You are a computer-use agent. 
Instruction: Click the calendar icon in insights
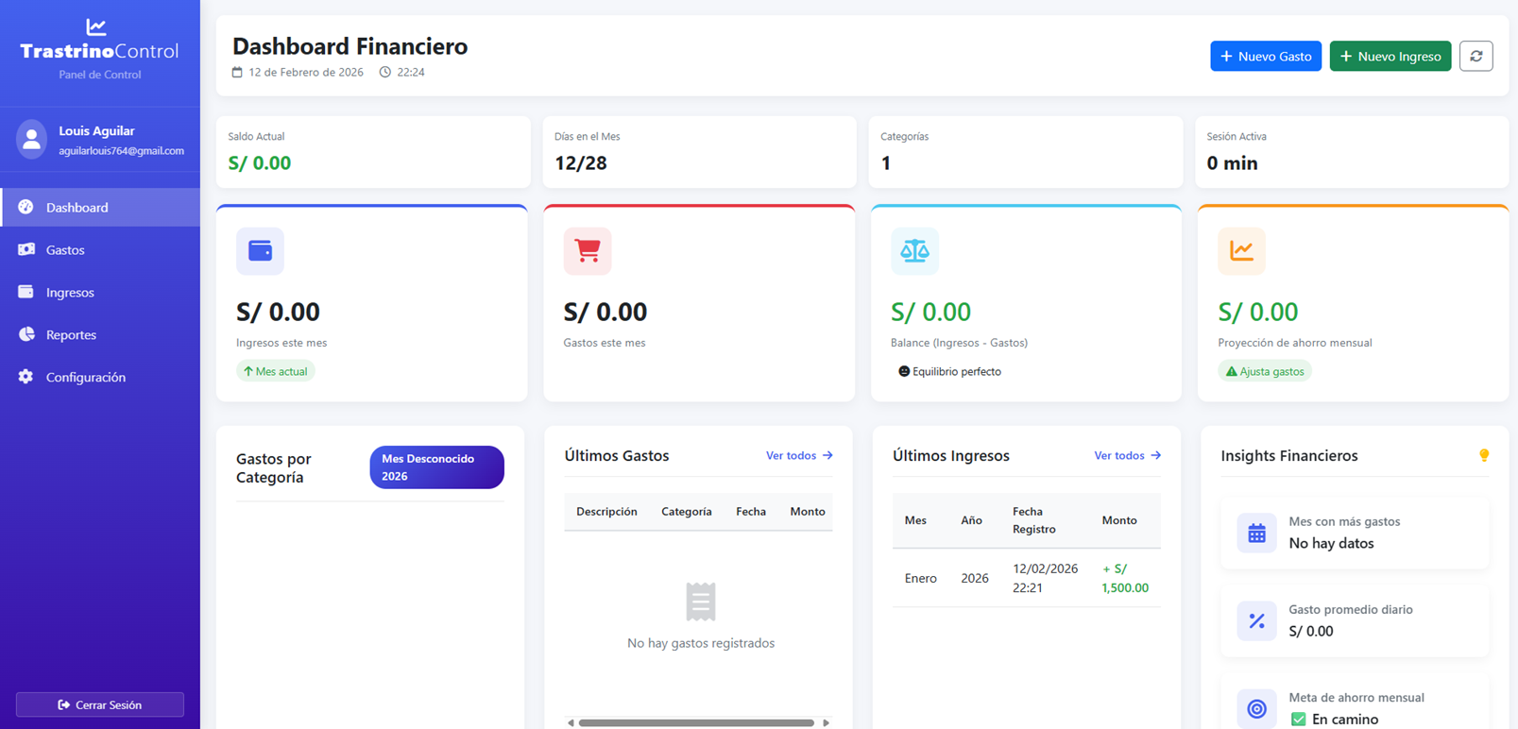pyautogui.click(x=1256, y=533)
